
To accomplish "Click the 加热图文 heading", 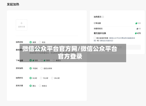I will pos(98,17).
